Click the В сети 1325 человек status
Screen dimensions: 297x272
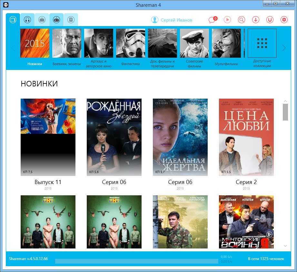[266, 259]
